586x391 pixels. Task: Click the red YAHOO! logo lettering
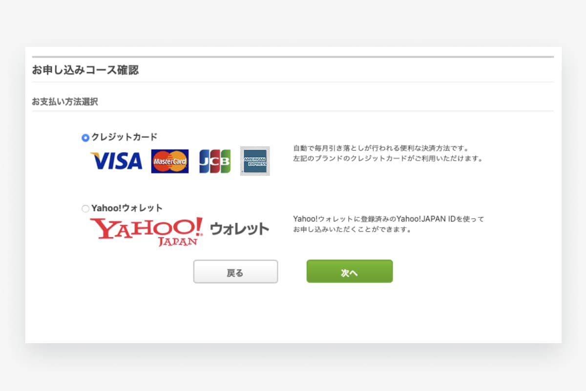[x=146, y=227]
